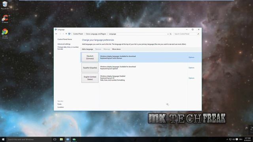Open the Recycle Bin desktop icon
Viewport: 253px width, 142px height.
pyautogui.click(x=5, y=5)
